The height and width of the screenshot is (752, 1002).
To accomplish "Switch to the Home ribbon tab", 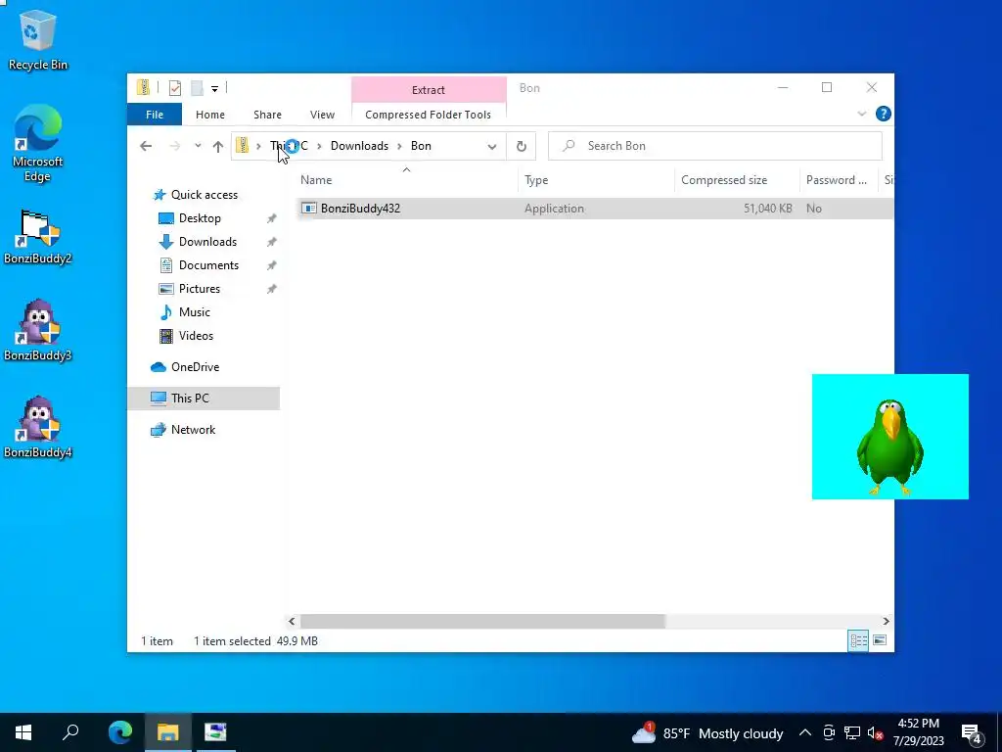I will coord(210,115).
